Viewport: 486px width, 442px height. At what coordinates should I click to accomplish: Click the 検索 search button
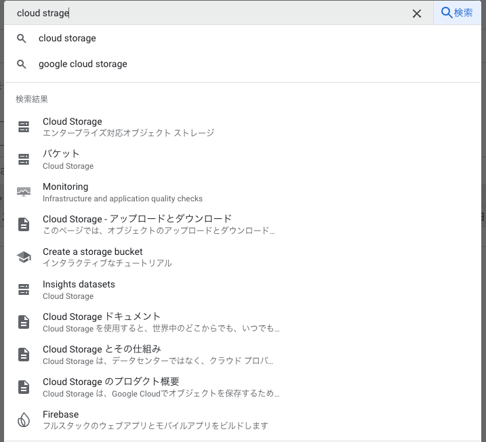pyautogui.click(x=457, y=13)
